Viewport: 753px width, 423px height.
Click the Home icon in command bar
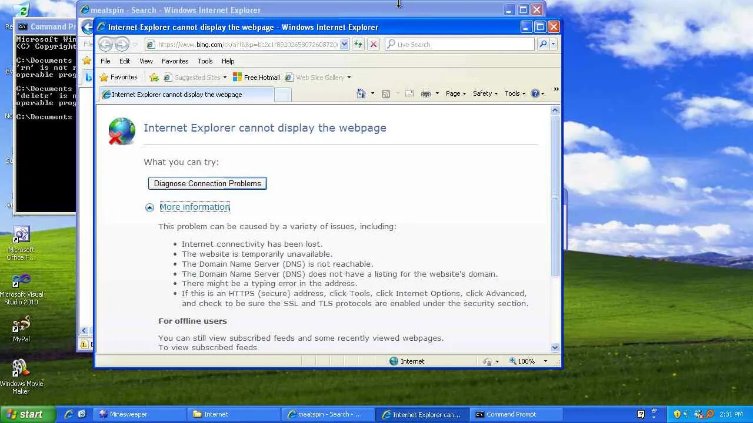pyautogui.click(x=361, y=93)
